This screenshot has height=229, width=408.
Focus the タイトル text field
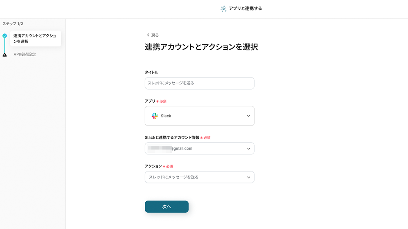point(200,83)
